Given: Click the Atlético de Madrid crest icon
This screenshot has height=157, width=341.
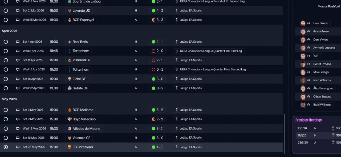Looking at the screenshot, I should (x=70, y=128).
